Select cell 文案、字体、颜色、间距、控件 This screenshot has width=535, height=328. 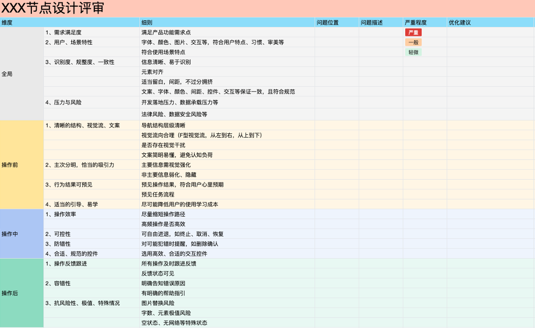coord(227,92)
